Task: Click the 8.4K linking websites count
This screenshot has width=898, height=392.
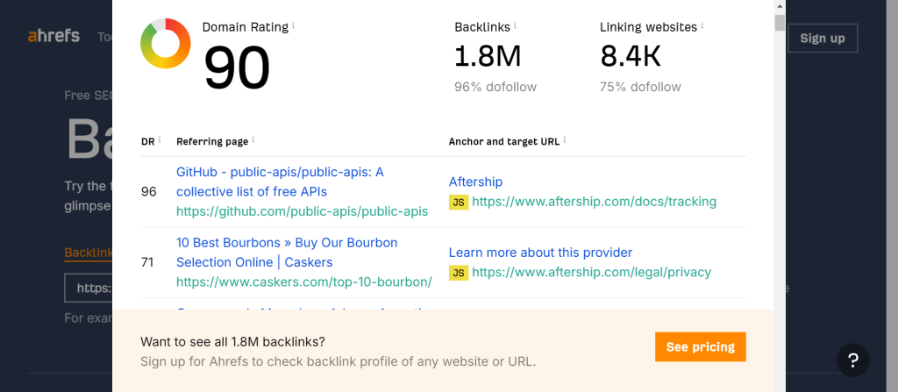Action: tap(631, 56)
